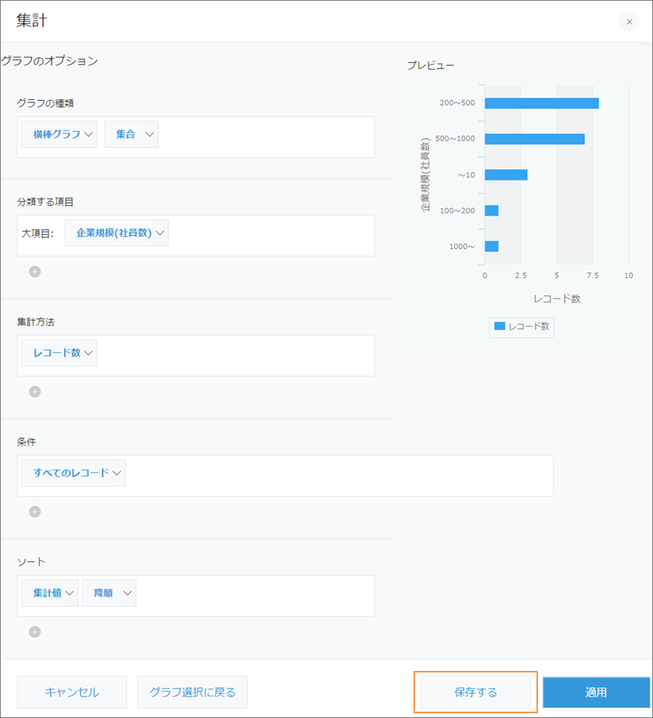Image resolution: width=653 pixels, height=718 pixels.
Task: Click the 200〜500 bar in the preview chart
Action: pyautogui.click(x=543, y=101)
